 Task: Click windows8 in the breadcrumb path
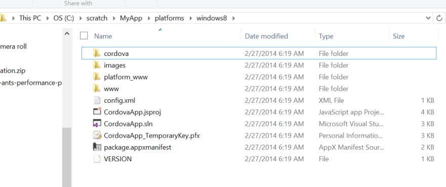point(212,19)
